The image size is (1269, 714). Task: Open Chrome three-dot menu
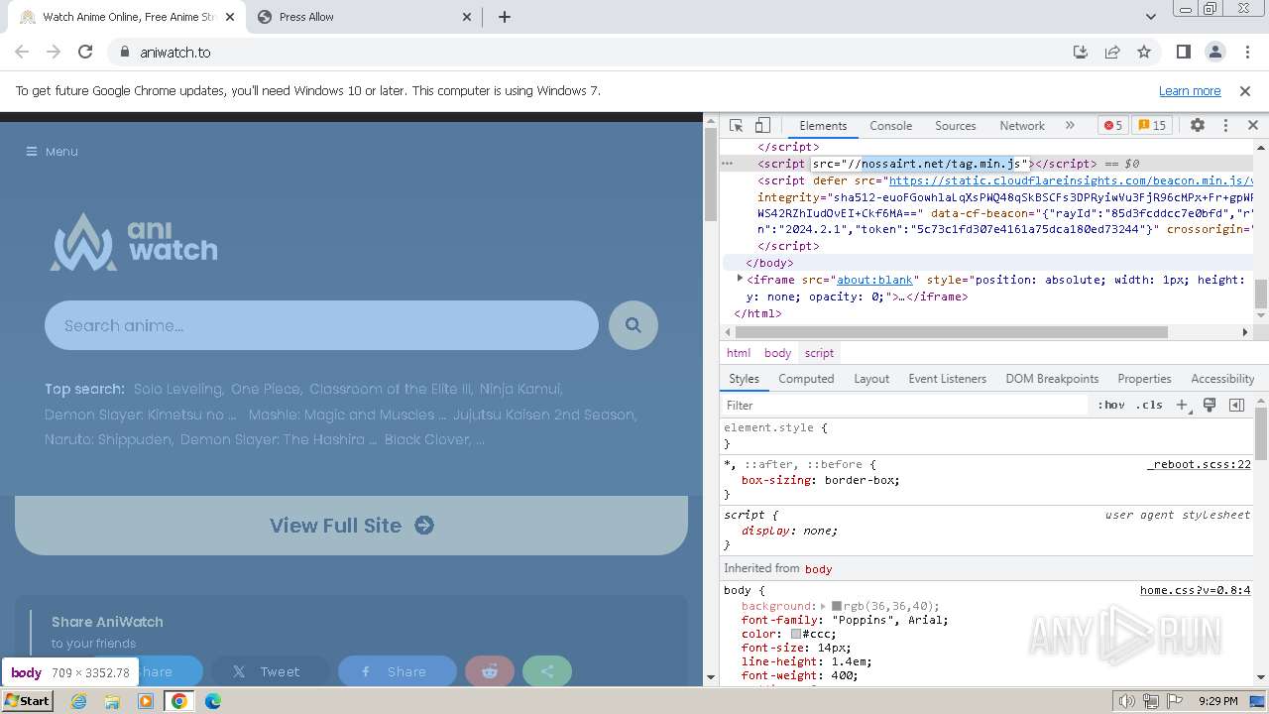click(x=1246, y=53)
